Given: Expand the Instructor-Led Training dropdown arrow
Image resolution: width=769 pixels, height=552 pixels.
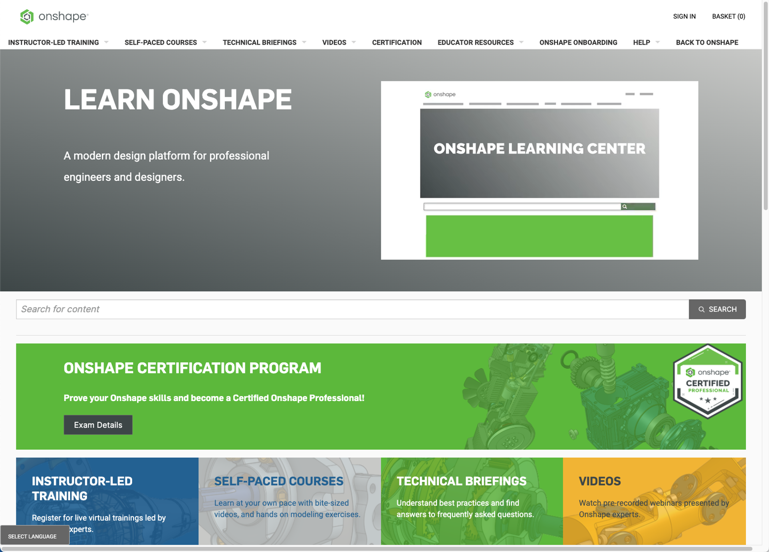Looking at the screenshot, I should tap(106, 42).
